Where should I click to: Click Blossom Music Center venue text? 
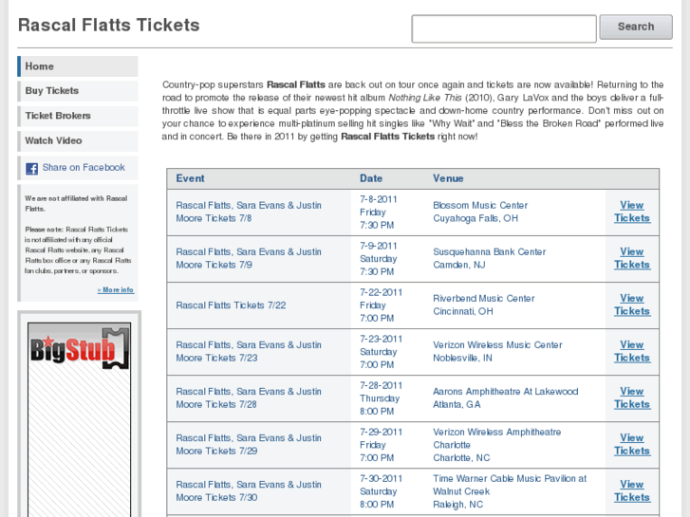pos(480,205)
